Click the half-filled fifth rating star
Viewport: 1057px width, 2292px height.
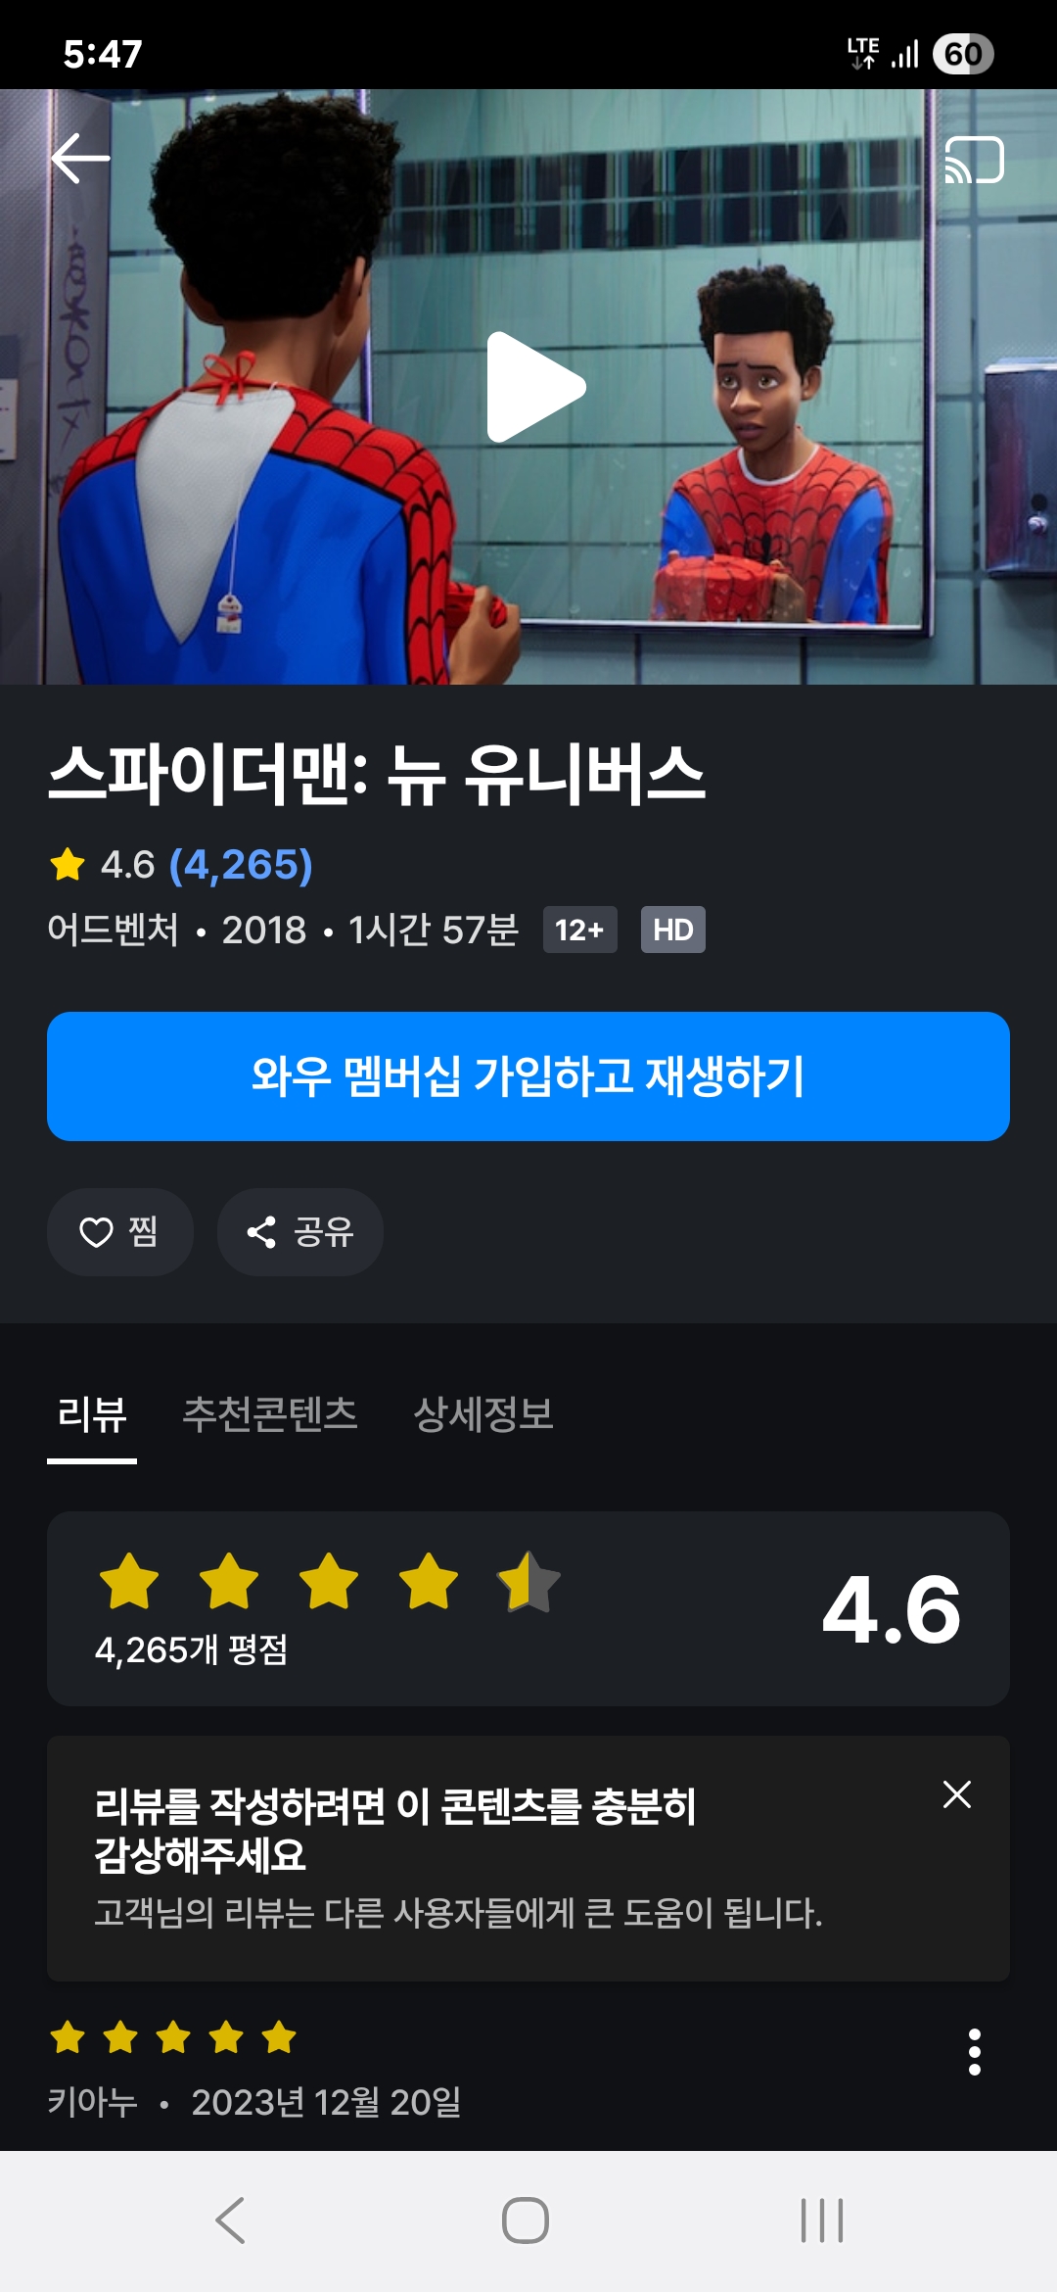coord(528,1581)
